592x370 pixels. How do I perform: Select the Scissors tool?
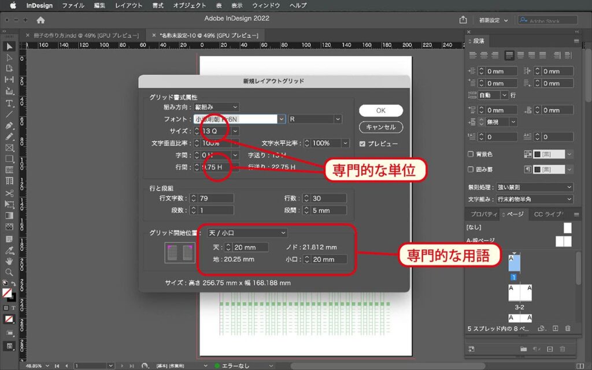click(x=9, y=193)
